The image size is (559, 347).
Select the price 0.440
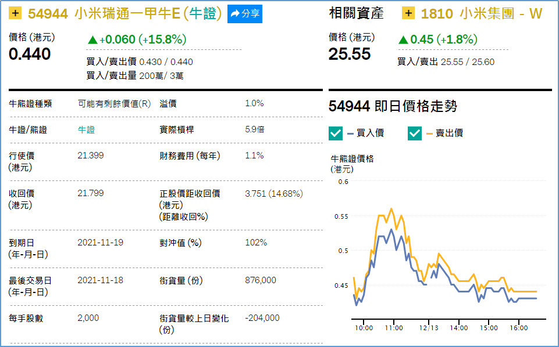(30, 54)
